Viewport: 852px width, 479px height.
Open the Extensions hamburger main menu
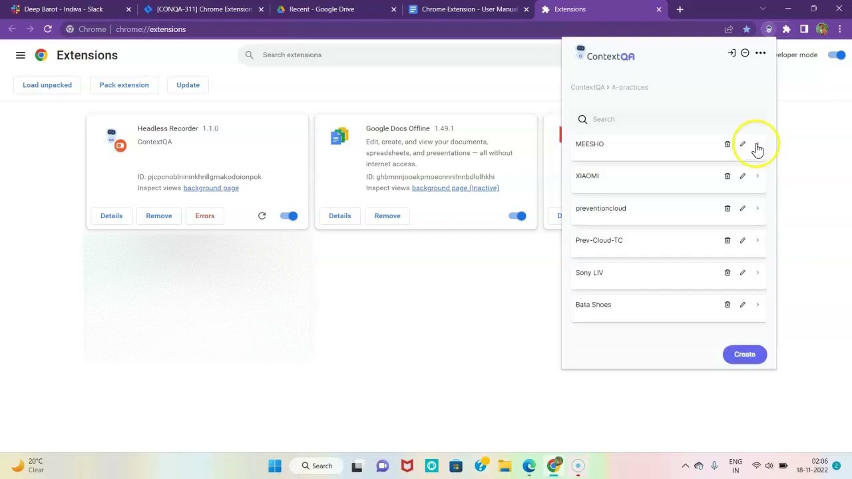tap(21, 55)
